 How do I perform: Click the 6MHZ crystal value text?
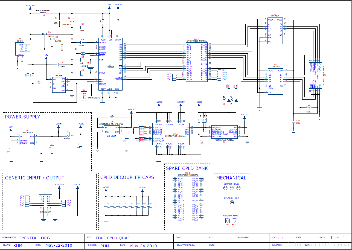click(x=84, y=66)
